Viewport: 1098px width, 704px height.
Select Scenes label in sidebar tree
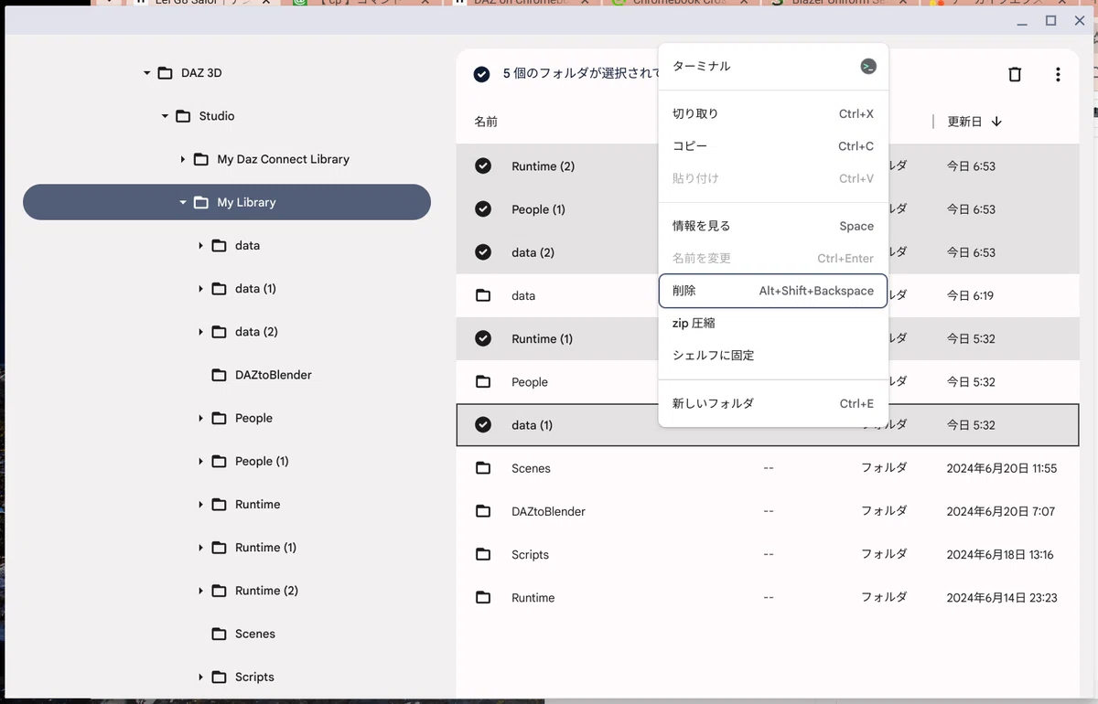[255, 634]
